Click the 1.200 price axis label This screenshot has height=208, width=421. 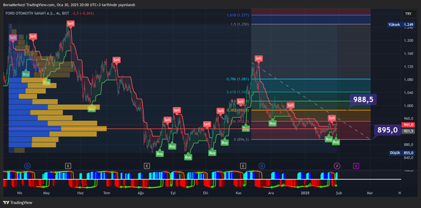pyautogui.click(x=408, y=40)
